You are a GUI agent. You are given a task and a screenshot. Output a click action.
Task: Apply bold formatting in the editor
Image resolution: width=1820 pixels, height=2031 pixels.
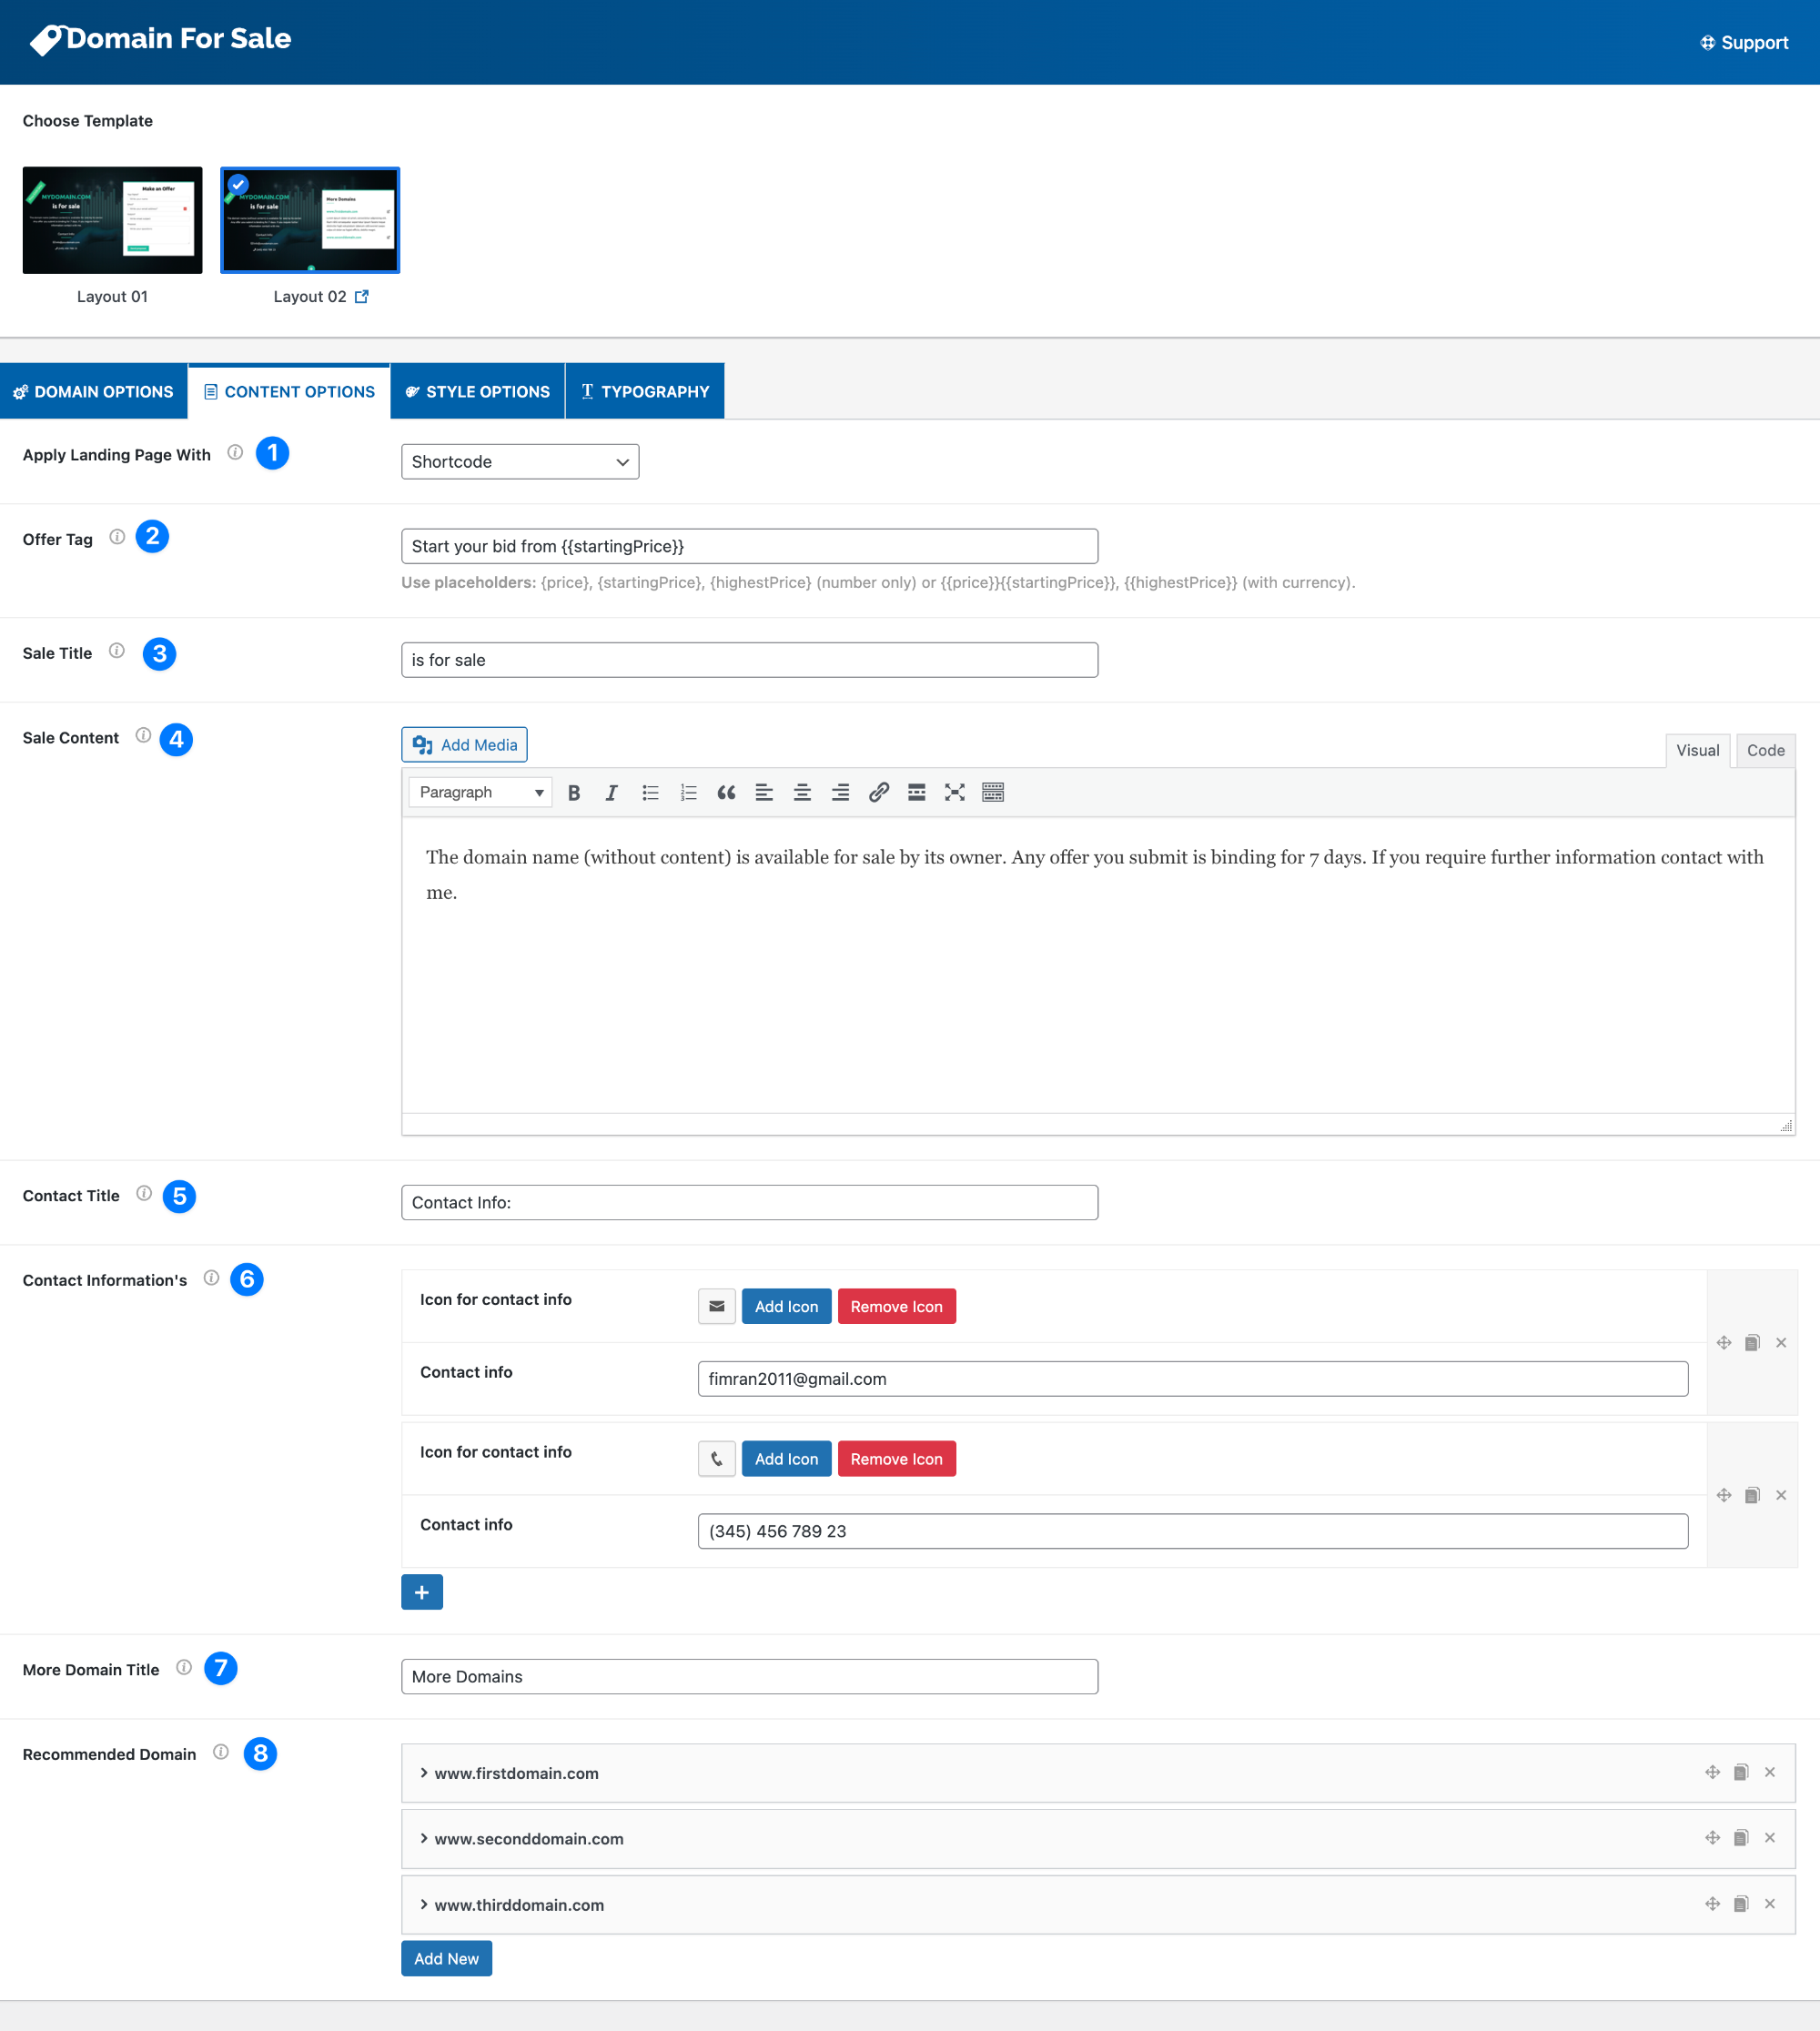pyautogui.click(x=573, y=792)
